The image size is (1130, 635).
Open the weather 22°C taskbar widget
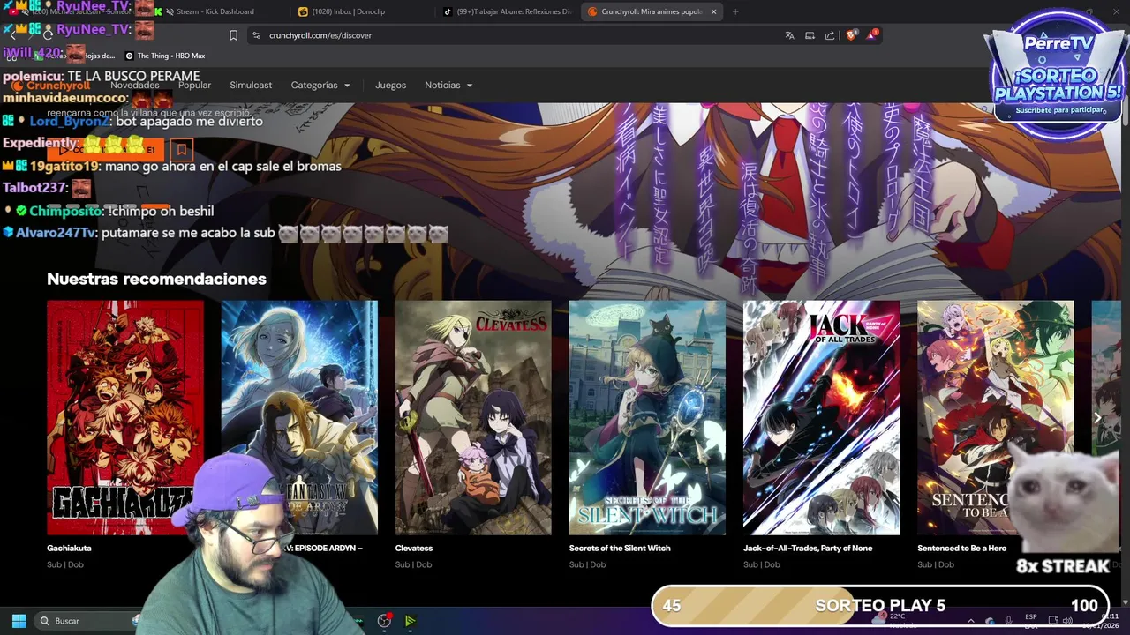[893, 621]
